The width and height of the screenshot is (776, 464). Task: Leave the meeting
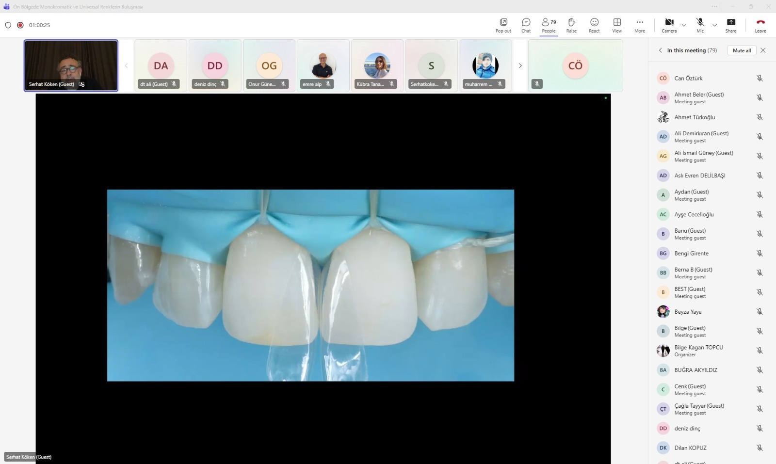[760, 25]
